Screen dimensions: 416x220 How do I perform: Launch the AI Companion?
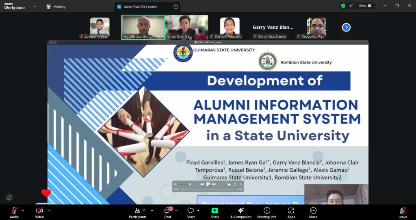coord(240,211)
